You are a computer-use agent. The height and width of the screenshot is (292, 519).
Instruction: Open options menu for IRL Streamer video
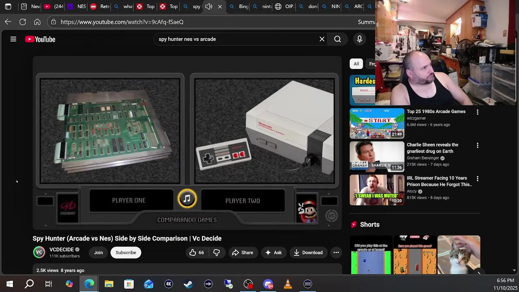pyautogui.click(x=477, y=178)
